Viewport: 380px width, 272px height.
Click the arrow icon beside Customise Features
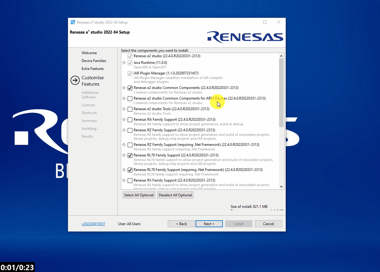75,80
